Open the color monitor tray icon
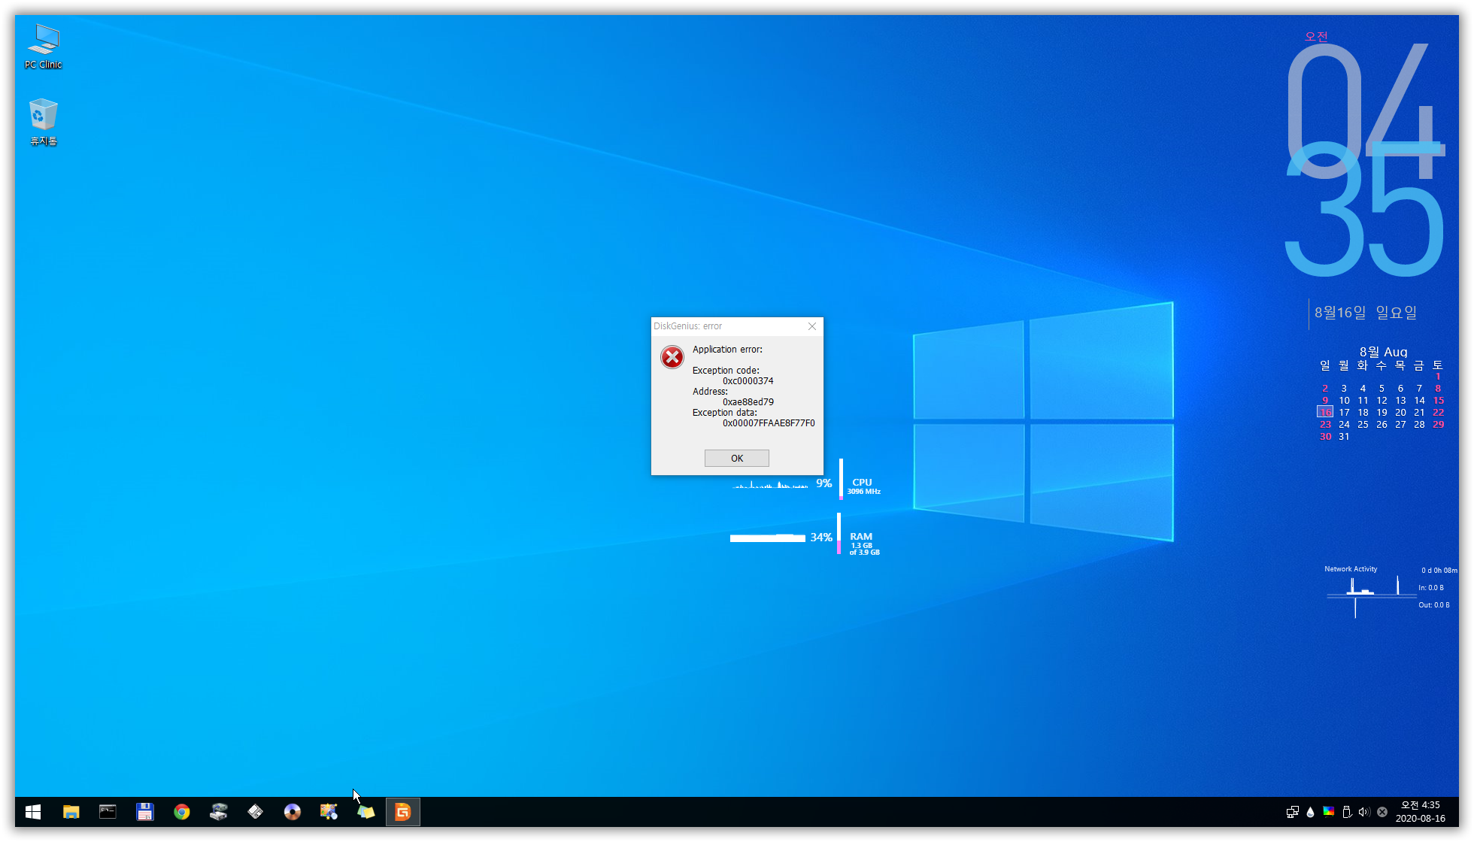Image resolution: width=1474 pixels, height=842 pixels. 1328,812
